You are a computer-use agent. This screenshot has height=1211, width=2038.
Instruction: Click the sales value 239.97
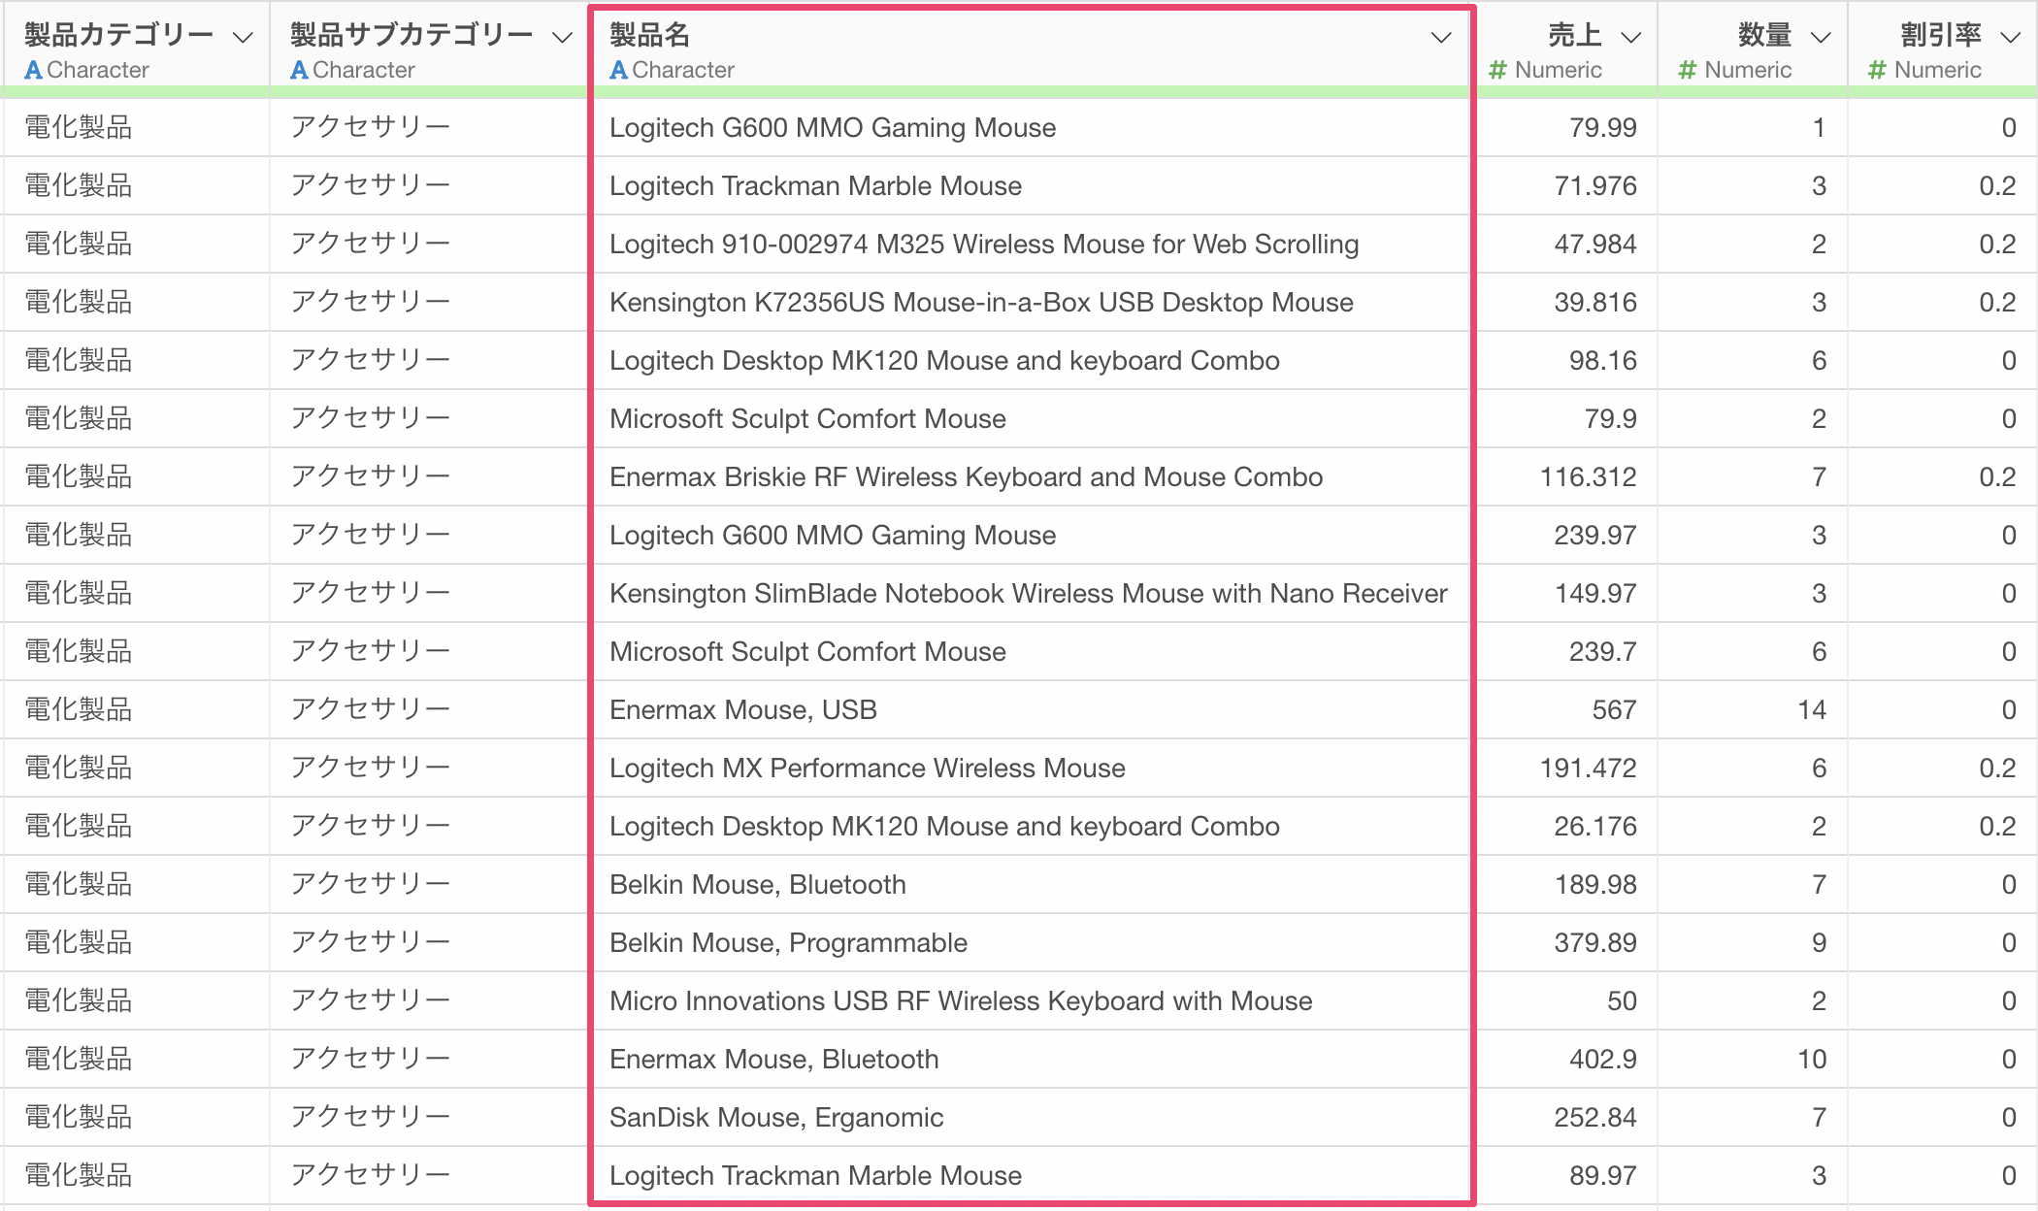(x=1594, y=536)
